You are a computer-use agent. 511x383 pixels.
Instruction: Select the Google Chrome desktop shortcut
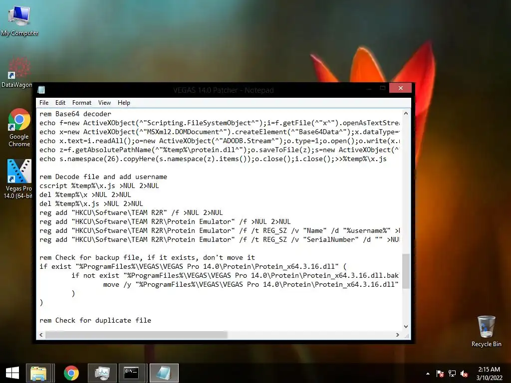click(x=19, y=128)
